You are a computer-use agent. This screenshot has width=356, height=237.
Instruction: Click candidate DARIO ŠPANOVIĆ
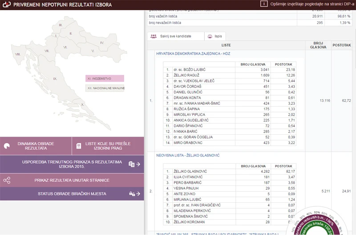[188, 126]
